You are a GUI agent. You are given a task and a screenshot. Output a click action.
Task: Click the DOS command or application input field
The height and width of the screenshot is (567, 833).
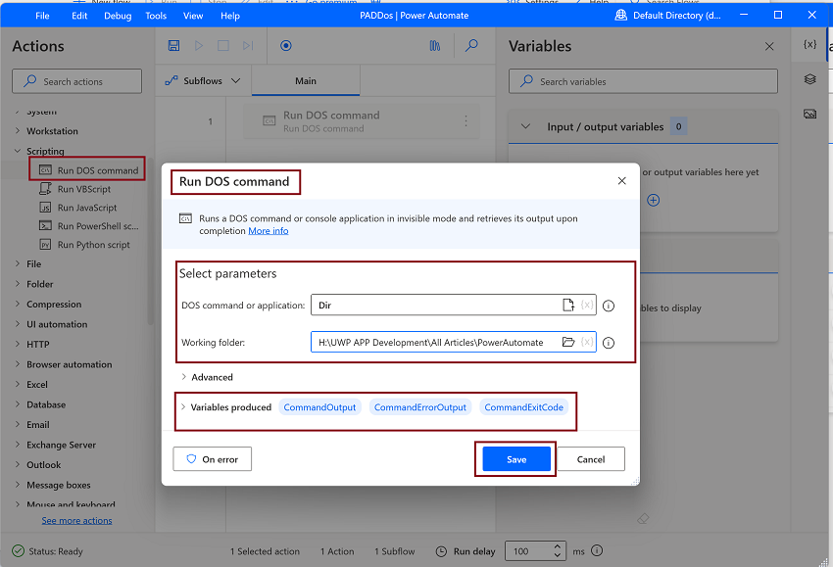[x=437, y=305]
